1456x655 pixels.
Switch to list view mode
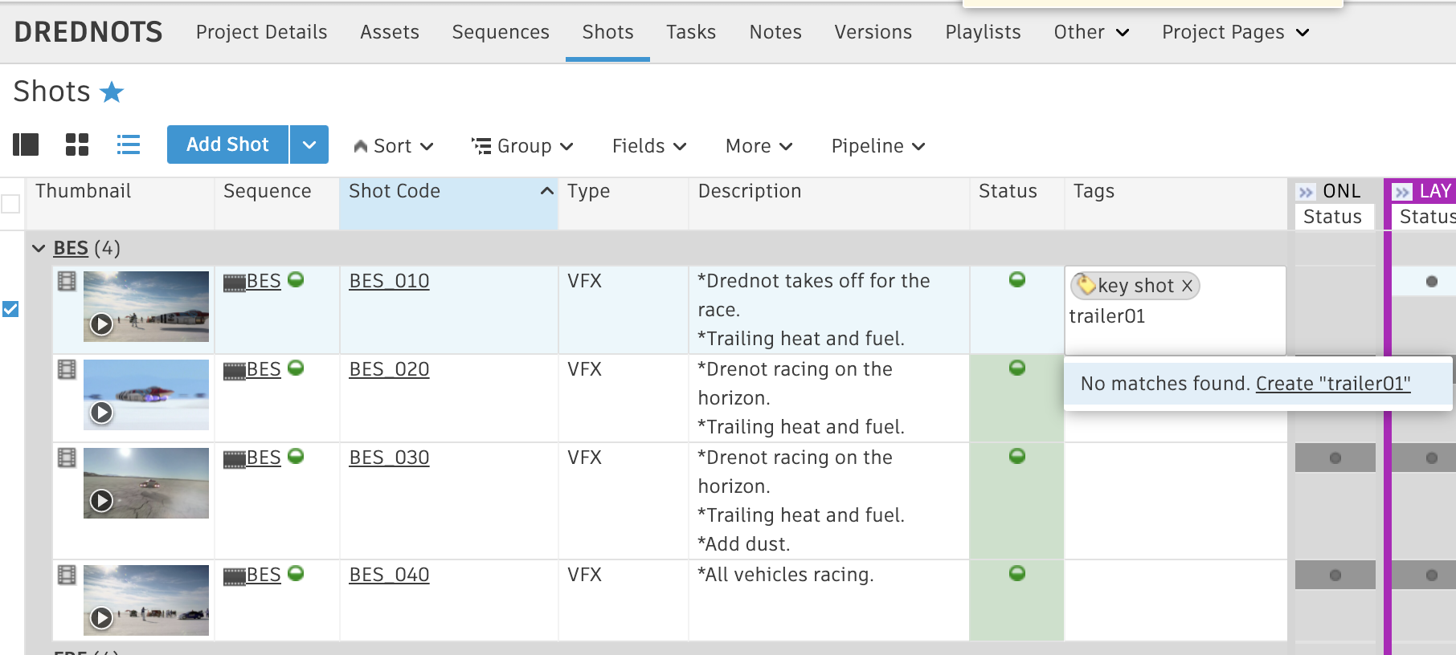pos(129,144)
